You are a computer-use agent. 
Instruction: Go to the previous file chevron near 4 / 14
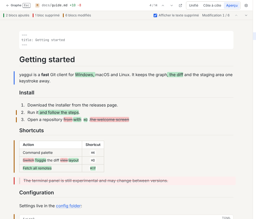click(163, 5)
